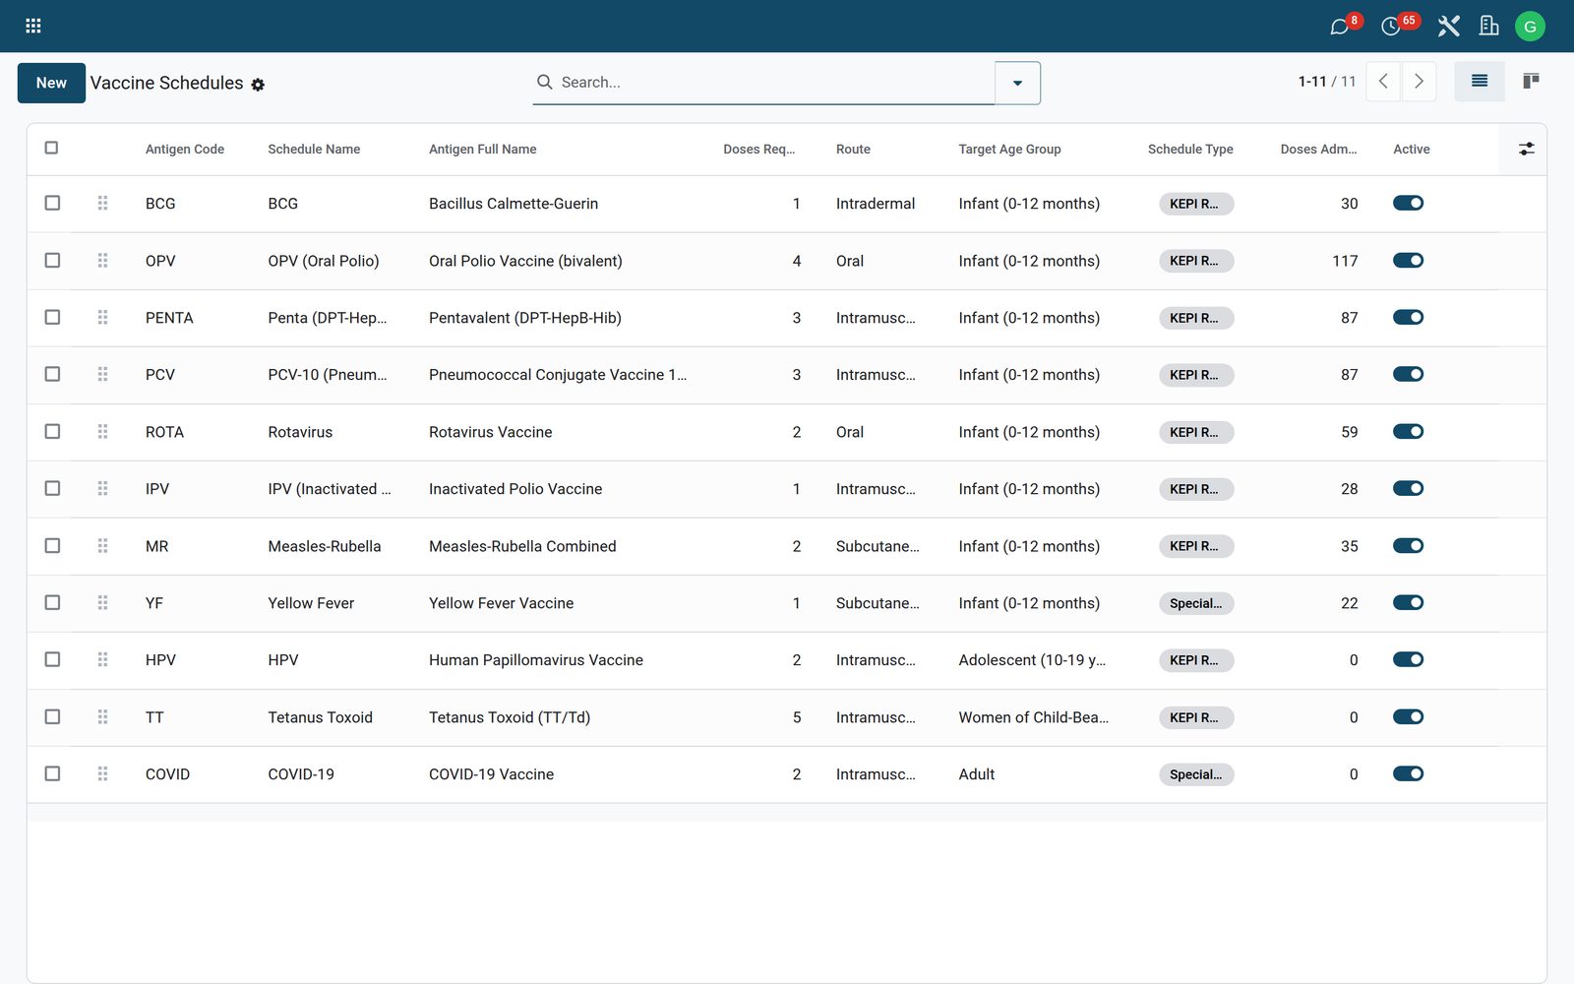Click the Intradermal route cell

876,204
